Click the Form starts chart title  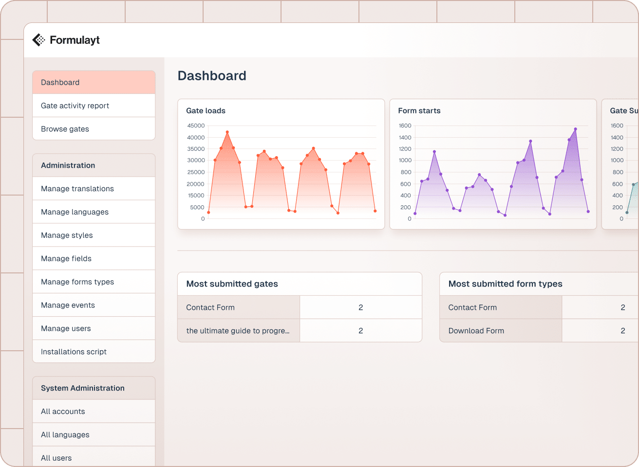tap(419, 111)
